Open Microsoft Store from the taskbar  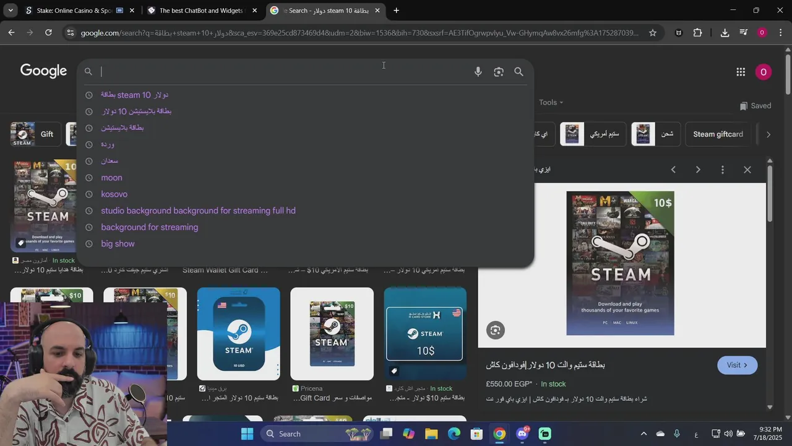(476, 434)
